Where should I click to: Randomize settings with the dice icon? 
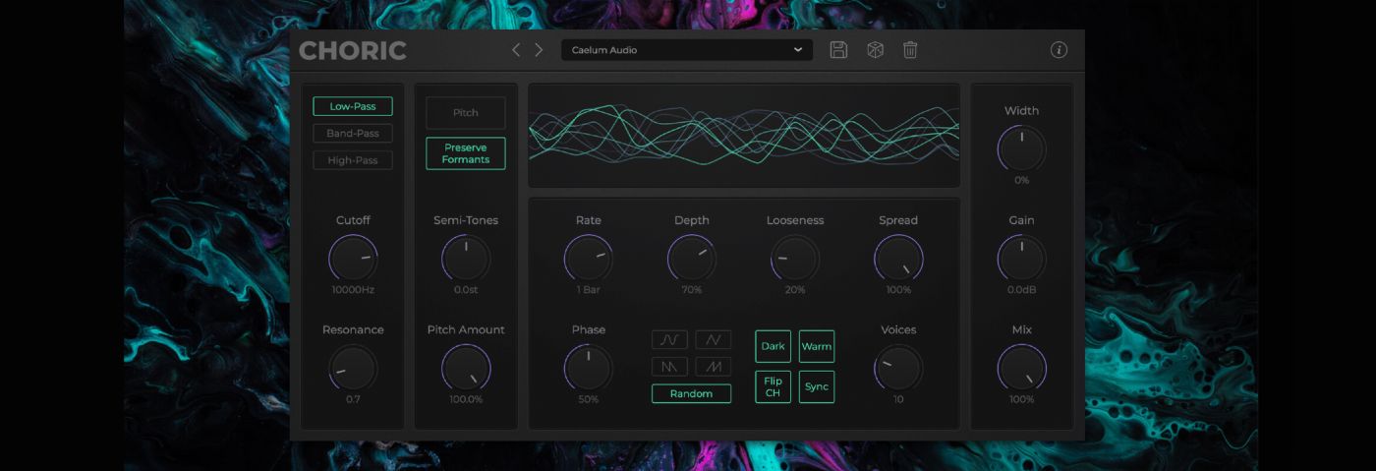[875, 50]
